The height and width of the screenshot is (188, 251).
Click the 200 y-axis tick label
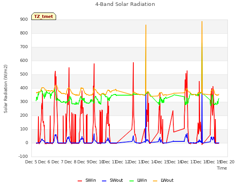[x=24, y=116]
